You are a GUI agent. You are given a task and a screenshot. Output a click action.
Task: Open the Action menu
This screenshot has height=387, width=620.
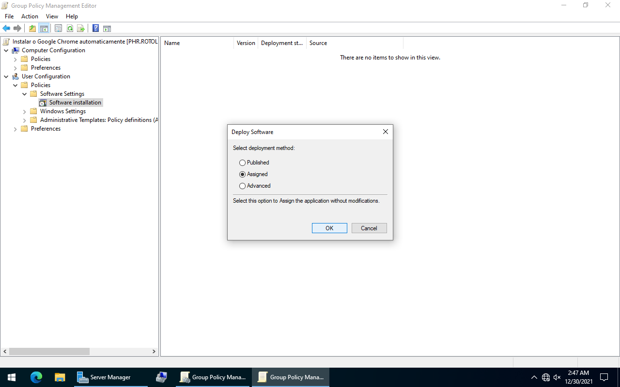tap(30, 16)
